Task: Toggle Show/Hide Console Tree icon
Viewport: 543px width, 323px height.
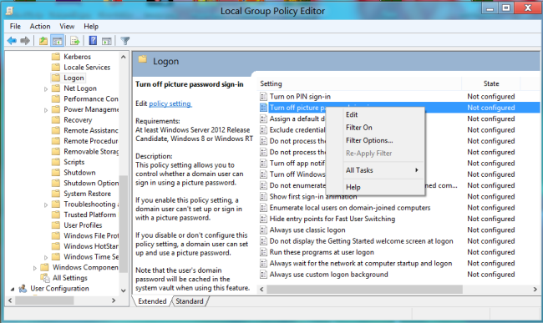Action: pyautogui.click(x=58, y=41)
